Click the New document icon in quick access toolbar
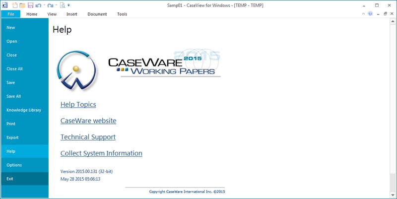Viewport: 397px width, 199px height. click(14, 5)
